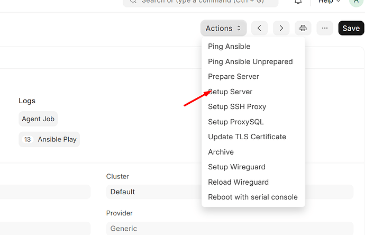Collapse the Actions dropdown button
Screen dimensions: 365x235
tap(223, 28)
